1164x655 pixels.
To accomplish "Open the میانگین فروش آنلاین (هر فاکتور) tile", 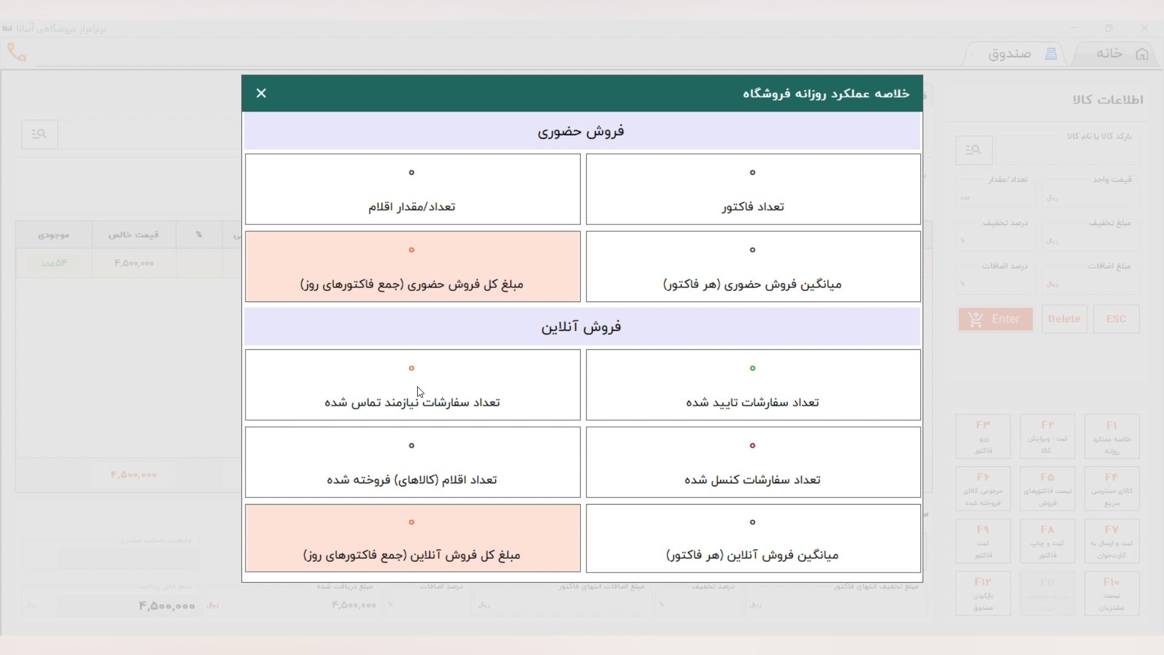I will click(753, 538).
